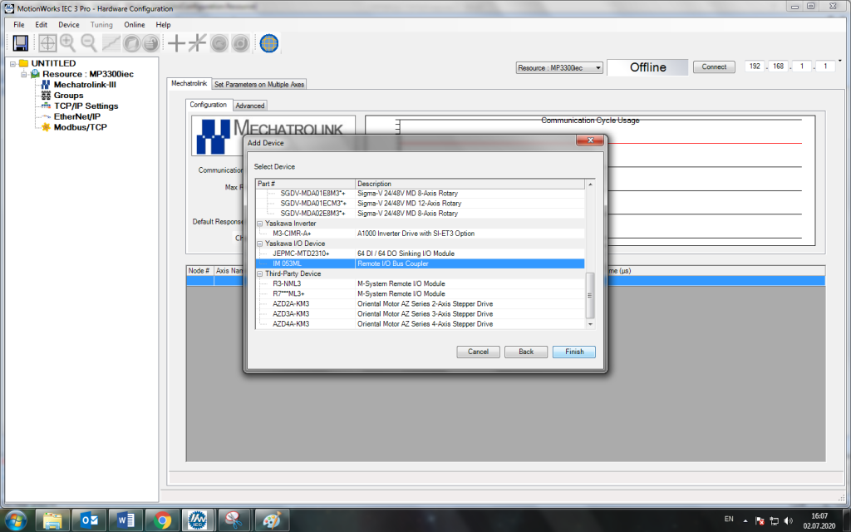Select Resource : MP3300iec tree node
The image size is (851, 532).
[87, 74]
